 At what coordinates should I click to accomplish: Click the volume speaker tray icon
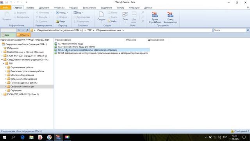(x=220, y=137)
